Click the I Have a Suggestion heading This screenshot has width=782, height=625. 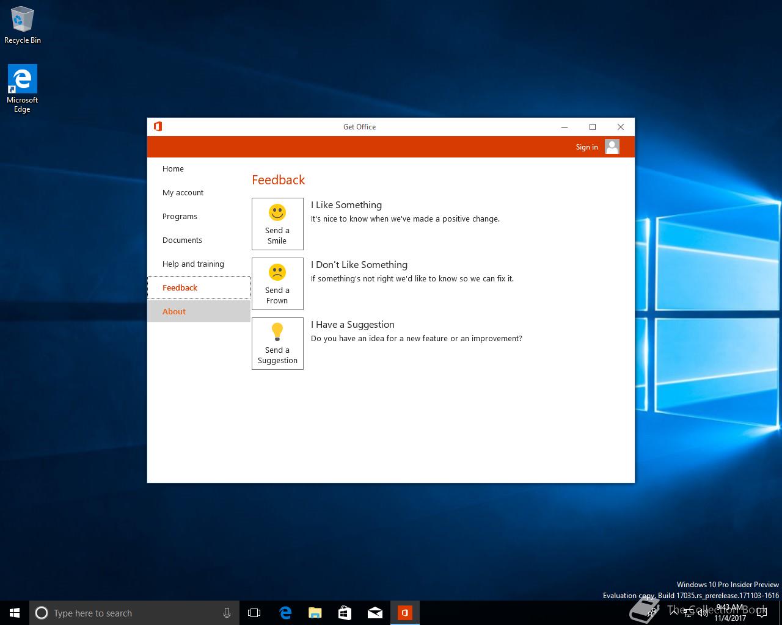click(x=353, y=325)
